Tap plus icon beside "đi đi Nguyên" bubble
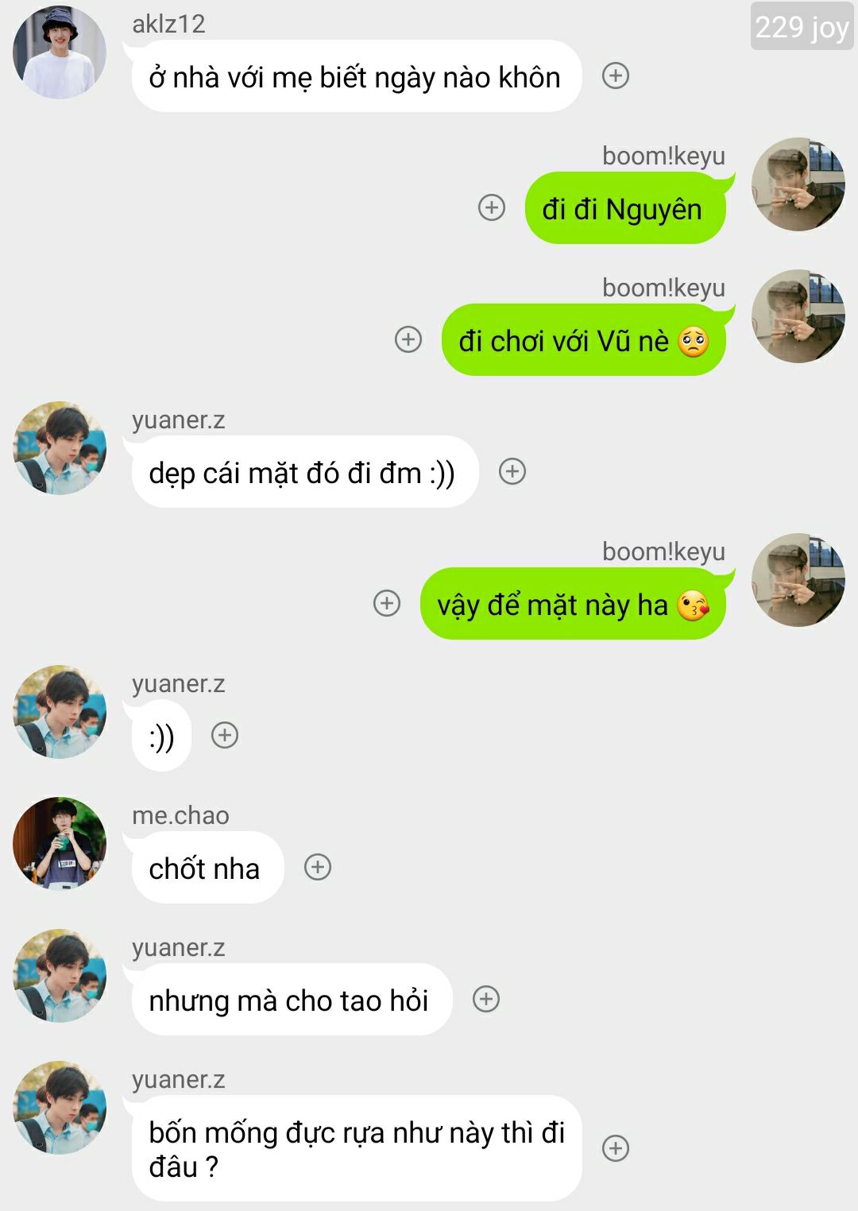Screen dimensions: 858x1211 point(492,207)
